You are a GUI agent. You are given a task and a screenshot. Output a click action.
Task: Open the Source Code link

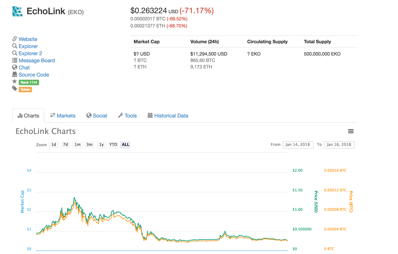click(x=34, y=75)
